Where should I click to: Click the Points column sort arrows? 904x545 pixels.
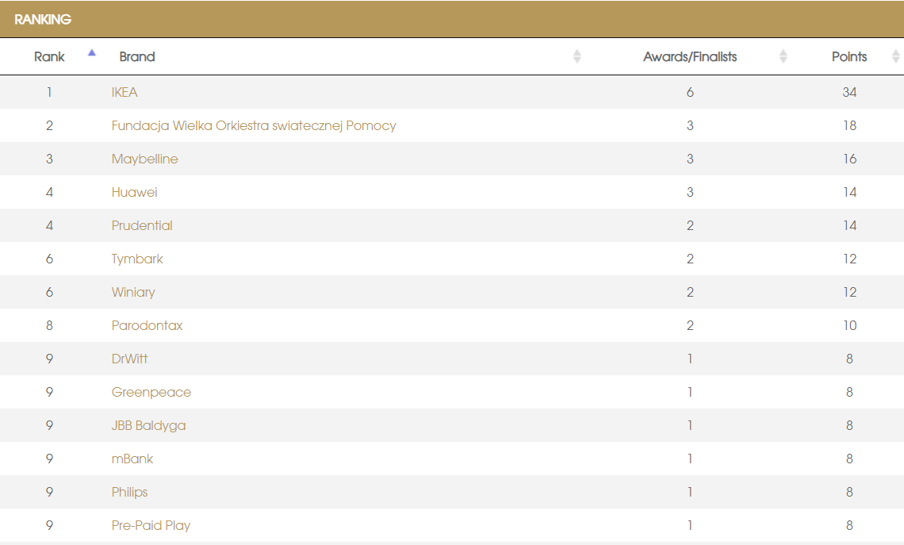pyautogui.click(x=895, y=56)
